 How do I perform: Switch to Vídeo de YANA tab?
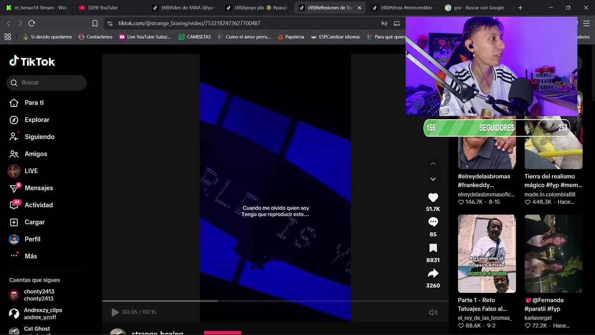coord(184,7)
